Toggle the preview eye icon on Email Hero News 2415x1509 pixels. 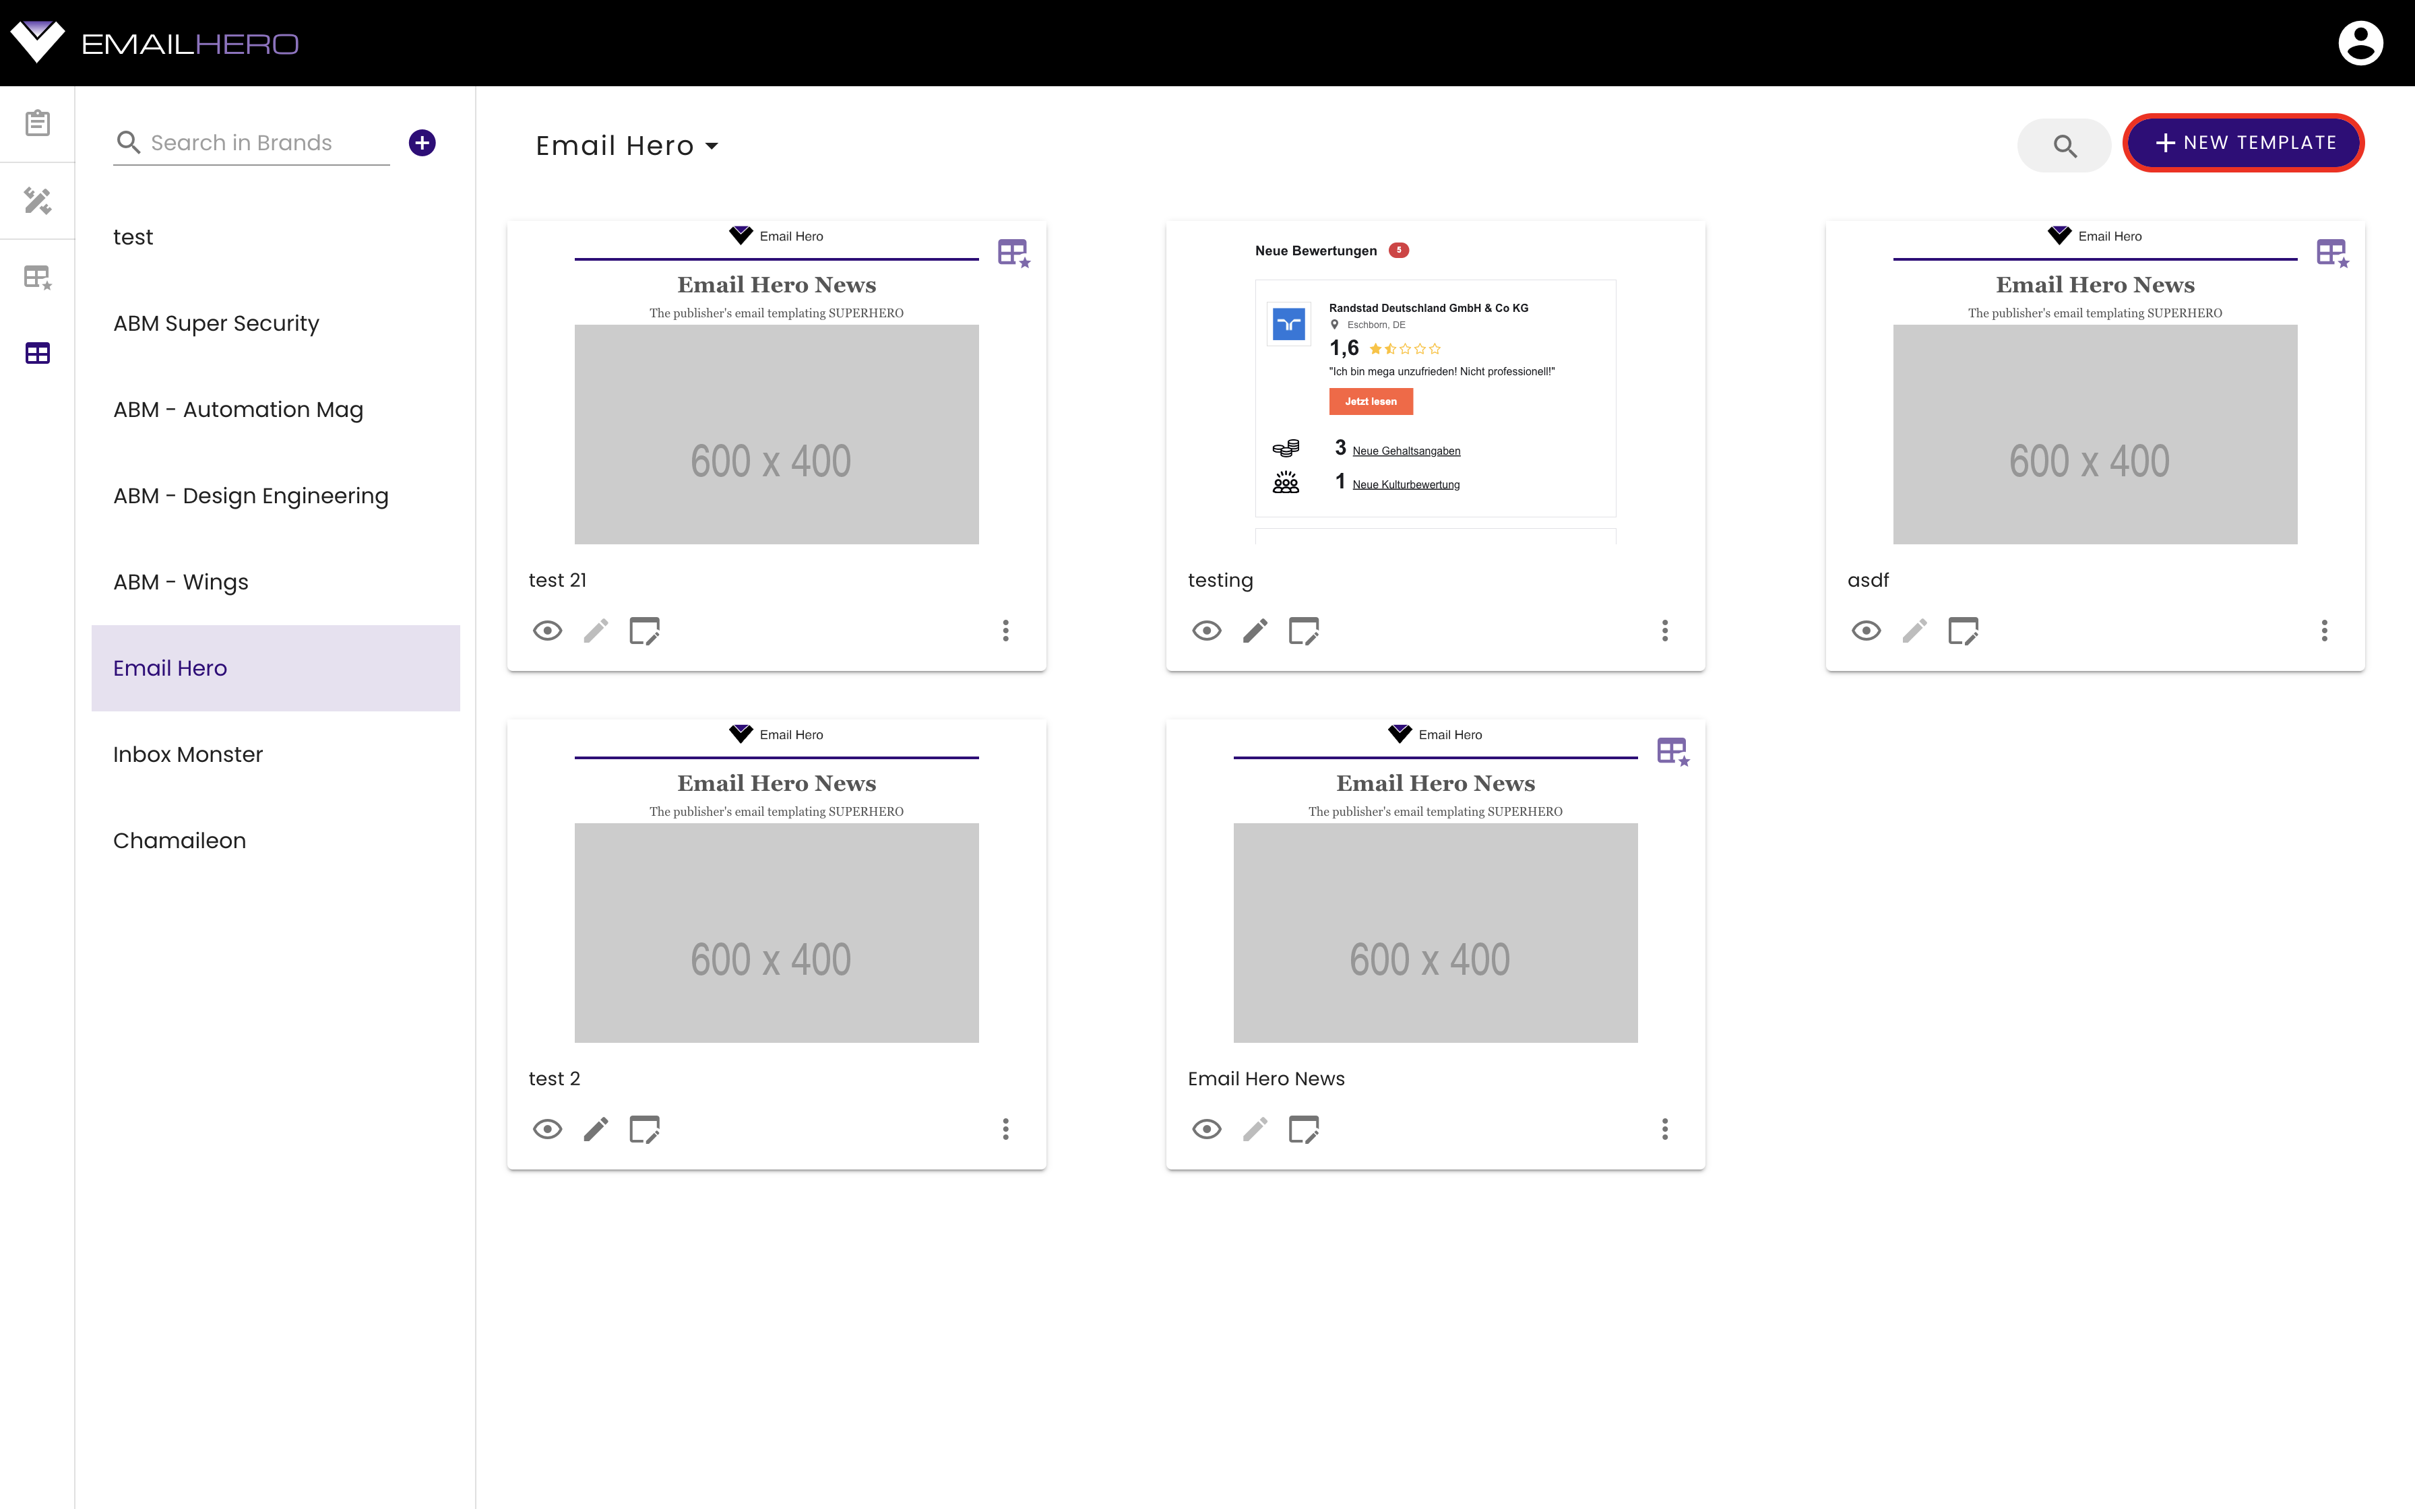coord(1207,1130)
